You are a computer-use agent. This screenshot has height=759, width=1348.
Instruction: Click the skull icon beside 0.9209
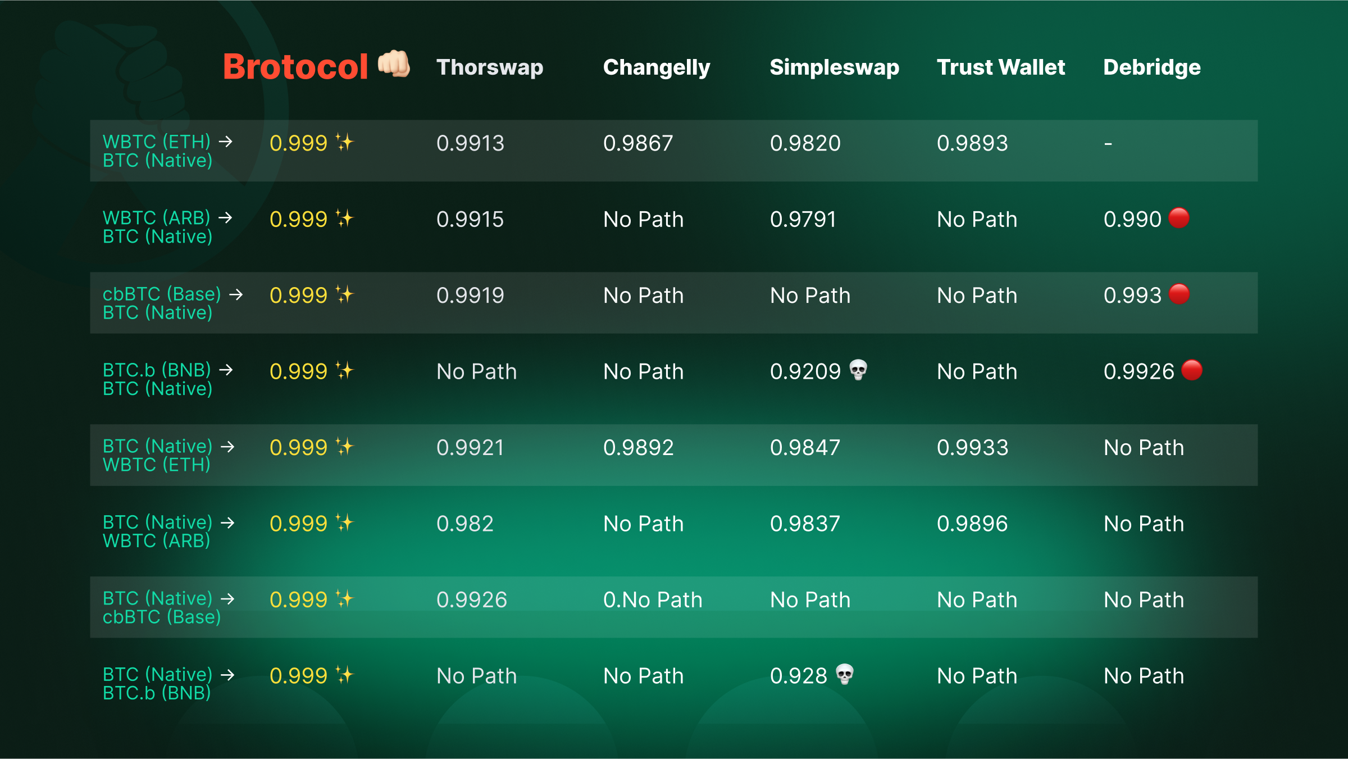pos(858,370)
